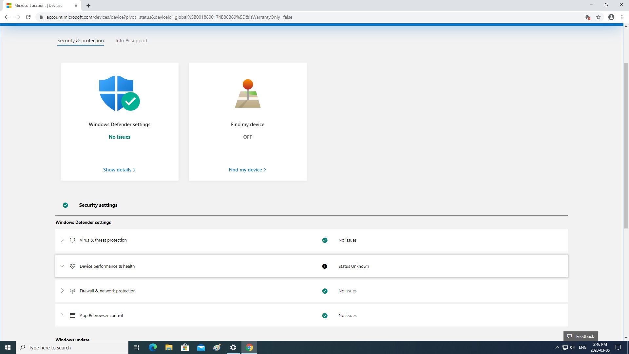Click the Feedback button
This screenshot has width=629, height=354.
pos(581,336)
